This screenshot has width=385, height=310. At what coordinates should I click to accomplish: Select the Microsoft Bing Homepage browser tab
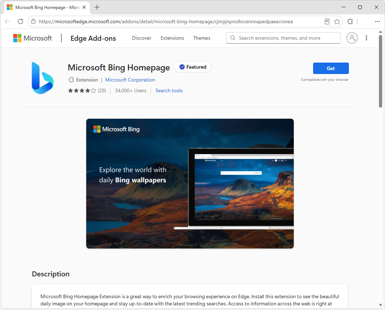click(47, 8)
